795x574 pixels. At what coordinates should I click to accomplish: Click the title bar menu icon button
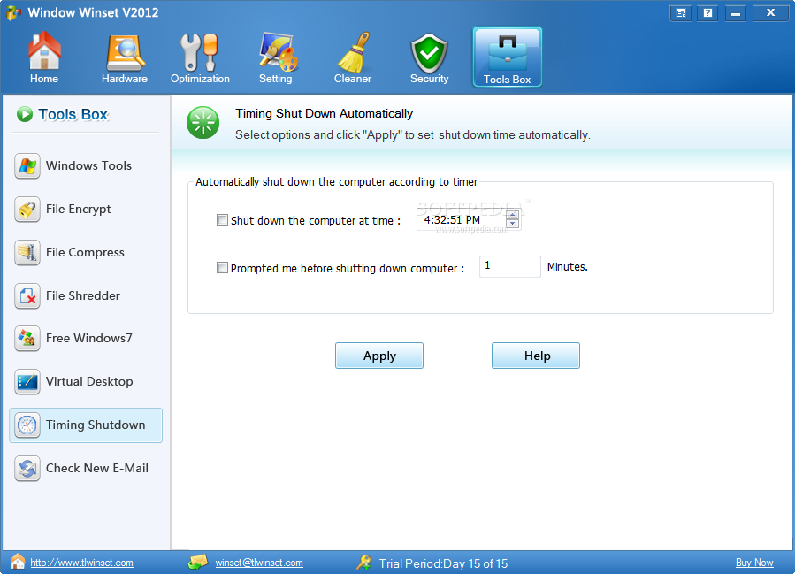coord(680,13)
